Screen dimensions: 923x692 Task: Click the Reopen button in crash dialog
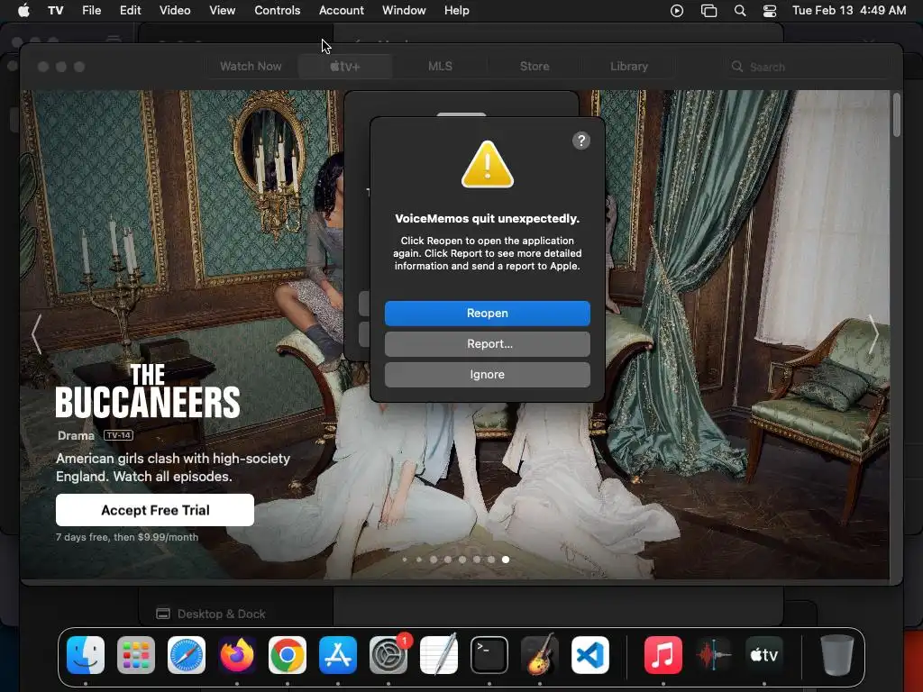tap(487, 313)
